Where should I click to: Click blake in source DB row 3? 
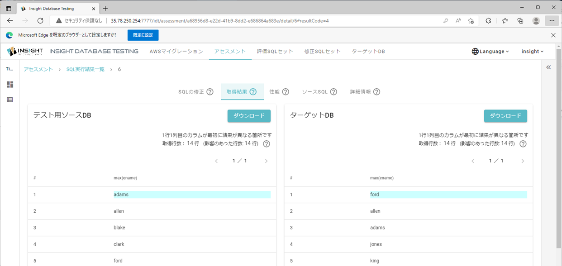(119, 228)
